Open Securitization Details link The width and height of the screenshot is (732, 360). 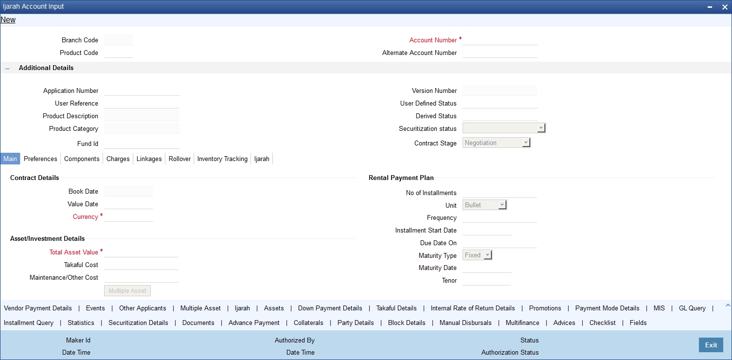[x=138, y=323]
